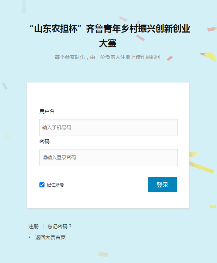Click the subtitle 每个参赛队伍 hint text
The width and height of the screenshot is (217, 263).
(x=107, y=57)
